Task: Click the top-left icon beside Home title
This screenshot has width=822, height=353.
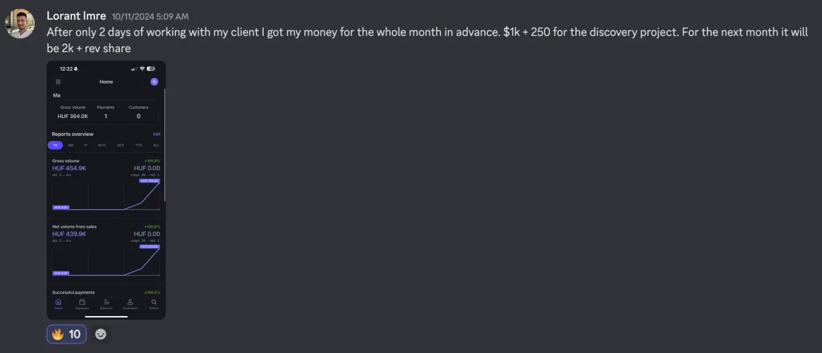Action: [x=58, y=82]
